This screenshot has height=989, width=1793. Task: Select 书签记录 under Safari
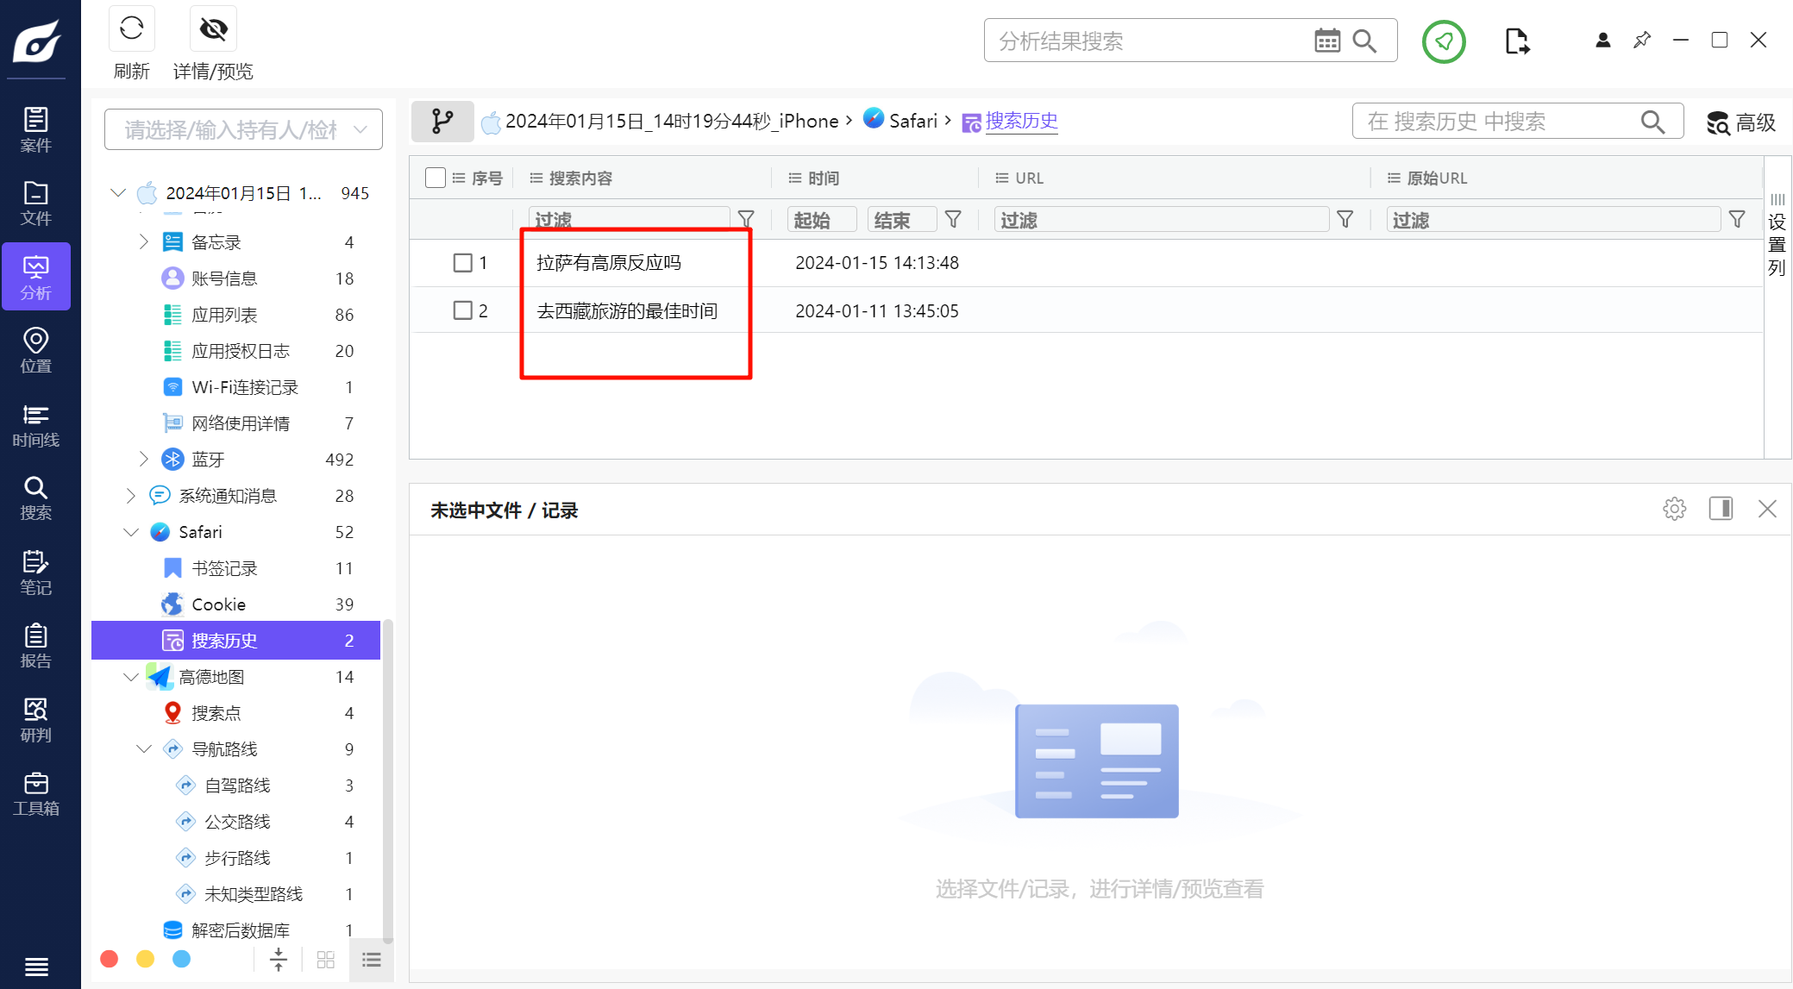click(x=224, y=568)
